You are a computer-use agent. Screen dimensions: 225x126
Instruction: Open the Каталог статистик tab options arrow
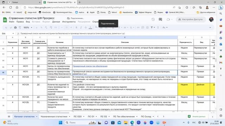coord(37,117)
